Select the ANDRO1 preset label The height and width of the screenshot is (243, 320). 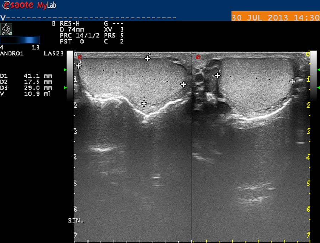pyautogui.click(x=12, y=54)
